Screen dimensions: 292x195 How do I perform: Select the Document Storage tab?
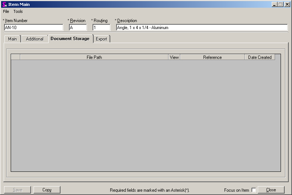pyautogui.click(x=70, y=39)
